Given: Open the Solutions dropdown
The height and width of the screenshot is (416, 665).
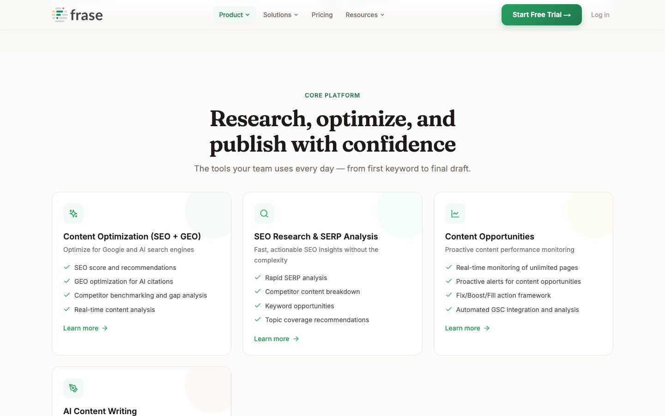Looking at the screenshot, I should click(x=280, y=15).
